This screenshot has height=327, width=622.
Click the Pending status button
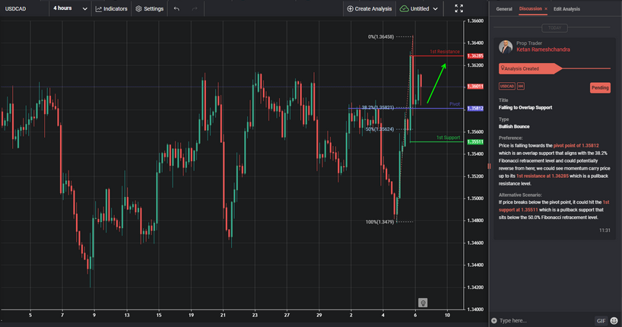coord(600,87)
